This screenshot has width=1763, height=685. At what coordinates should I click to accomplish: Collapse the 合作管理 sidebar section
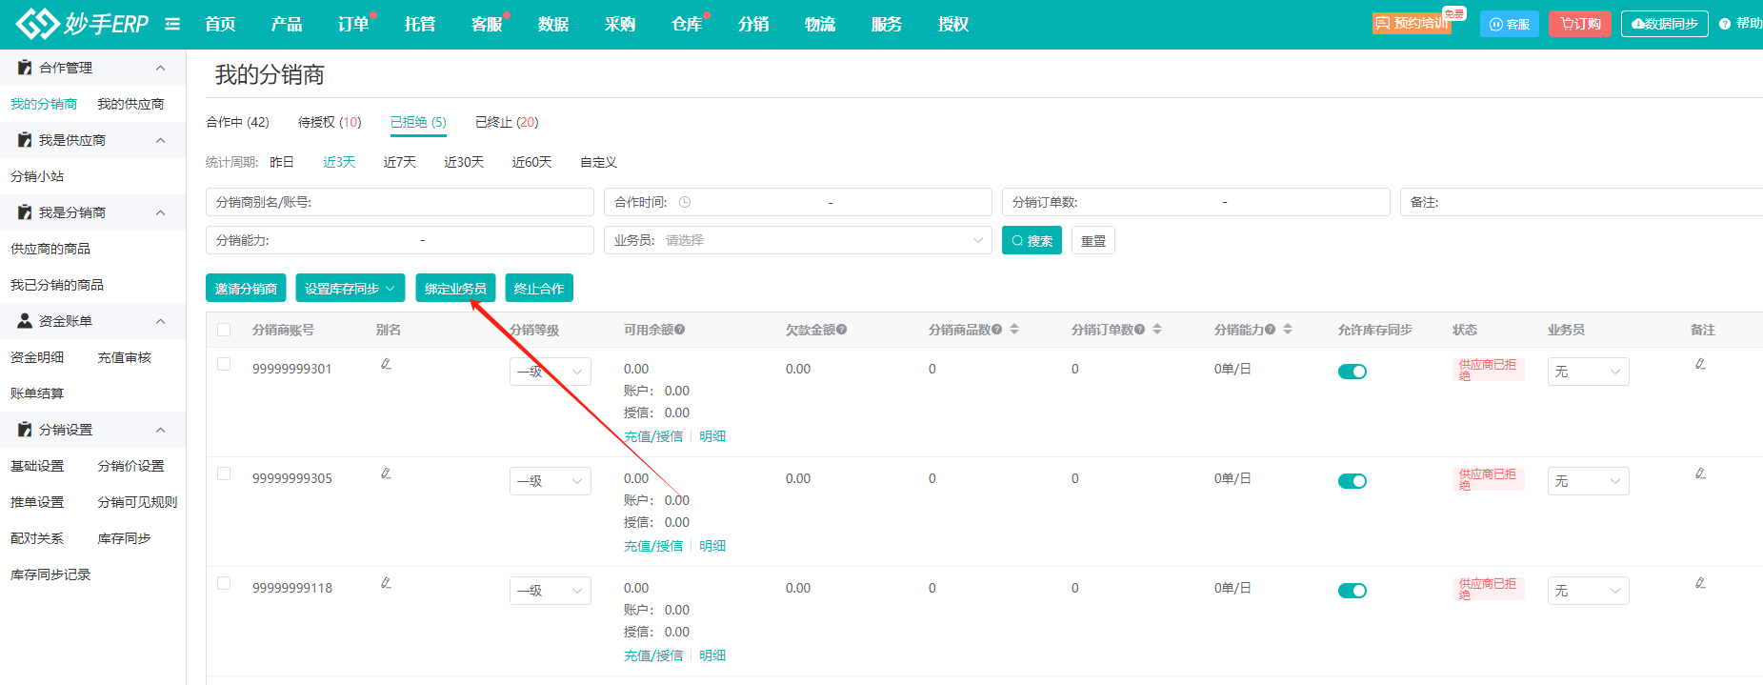click(x=160, y=68)
